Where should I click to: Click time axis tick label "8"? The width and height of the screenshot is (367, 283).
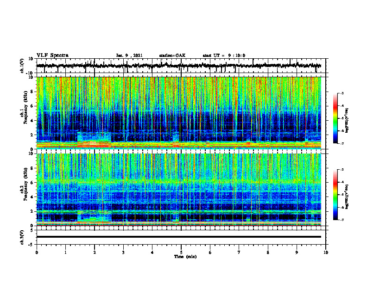click(268, 252)
